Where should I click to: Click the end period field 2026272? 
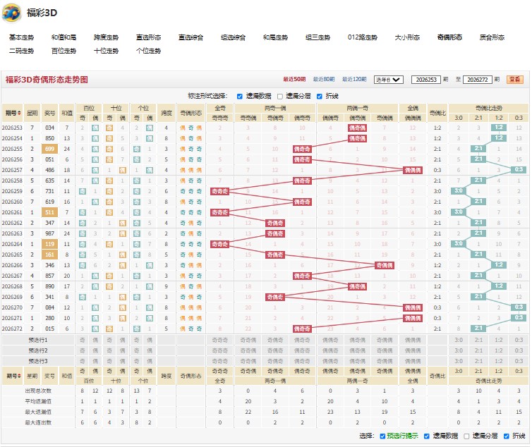(x=478, y=80)
